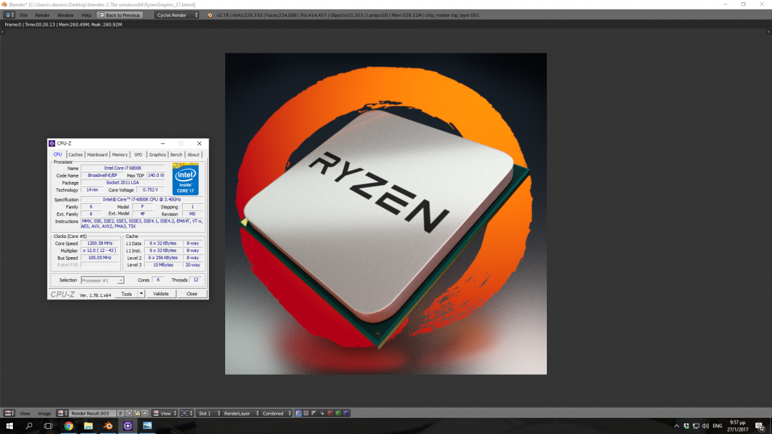Image resolution: width=772 pixels, height=434 pixels.
Task: Open network settings tray icon
Action: (696, 426)
